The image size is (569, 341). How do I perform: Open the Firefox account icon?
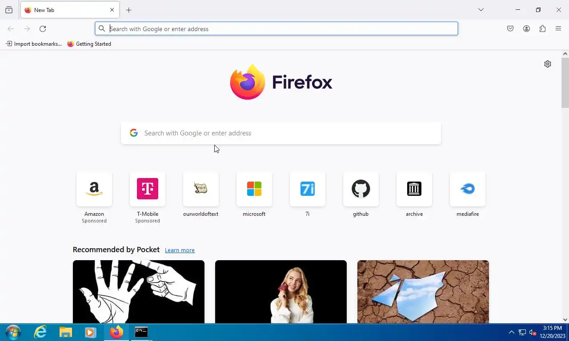[526, 29]
